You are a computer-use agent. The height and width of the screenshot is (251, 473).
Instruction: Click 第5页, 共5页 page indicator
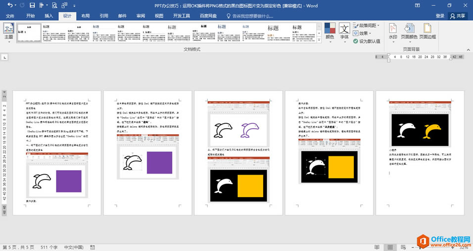[x=18, y=248]
